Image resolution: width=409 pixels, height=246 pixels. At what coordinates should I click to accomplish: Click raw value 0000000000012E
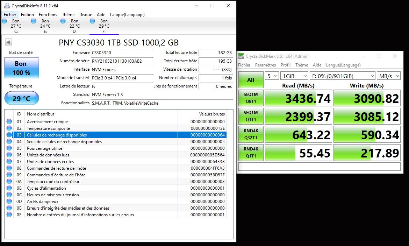coord(208,128)
